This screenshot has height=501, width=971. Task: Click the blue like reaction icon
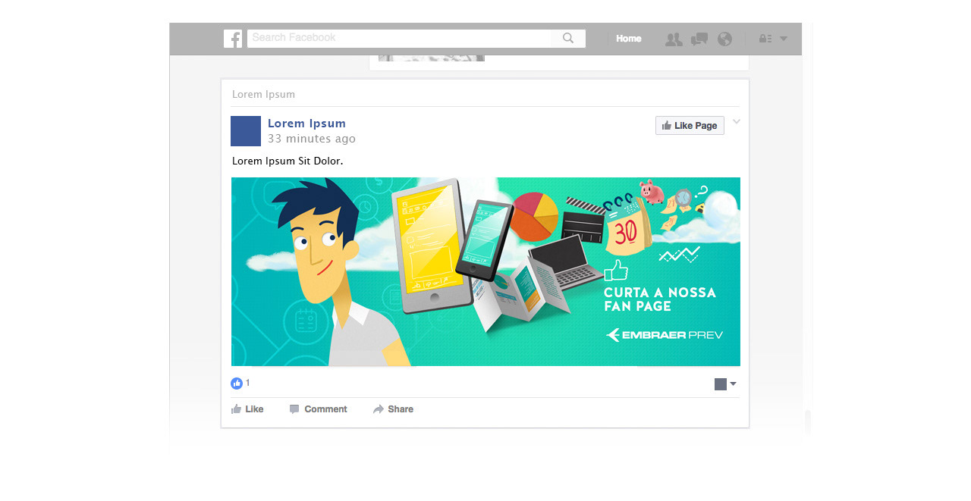237,384
